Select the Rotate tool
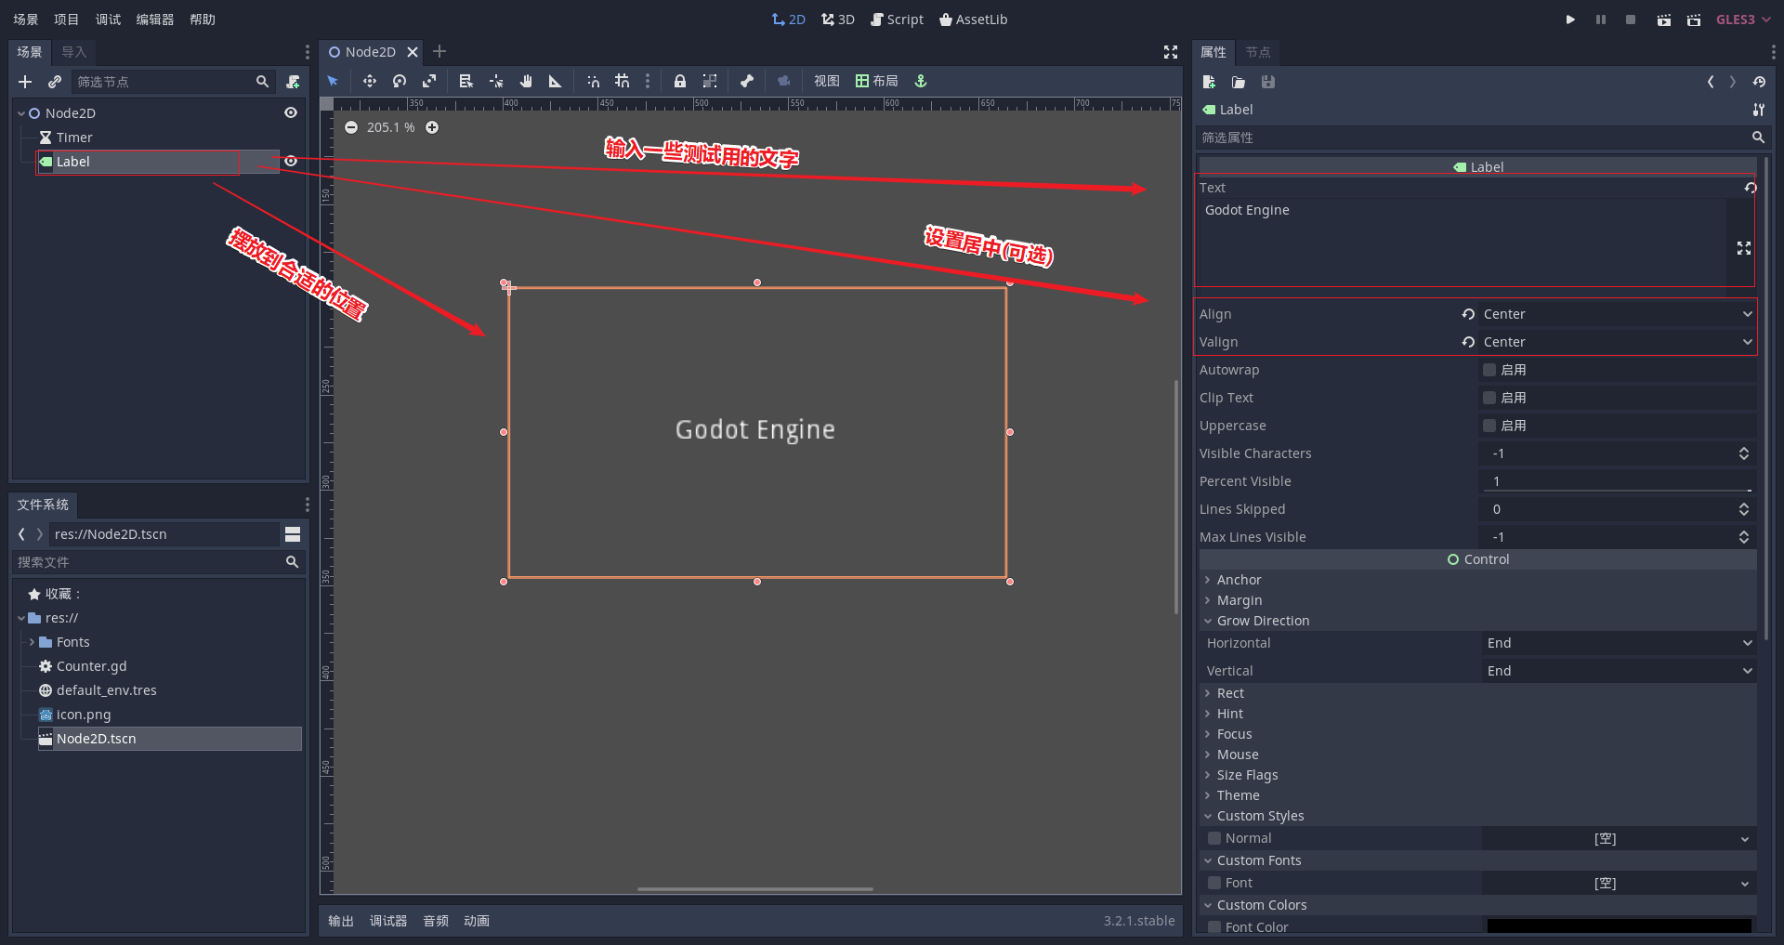This screenshot has width=1784, height=945. click(399, 81)
